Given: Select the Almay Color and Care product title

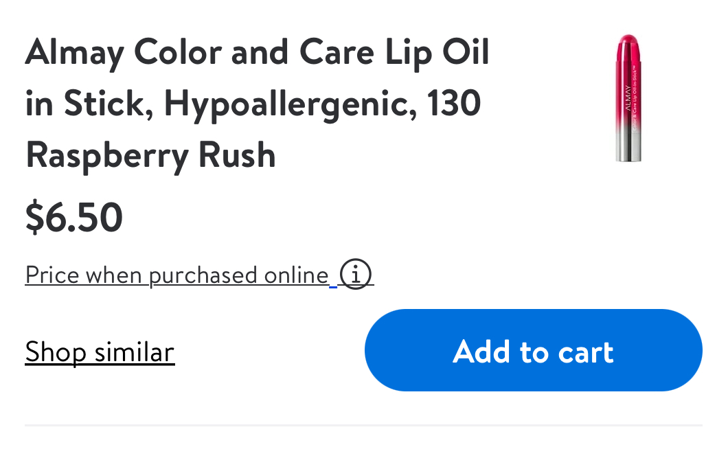Looking at the screenshot, I should (257, 103).
